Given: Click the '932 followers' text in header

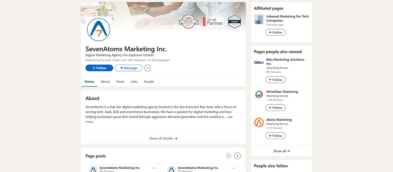Looking at the screenshot, I should coord(137,60).
